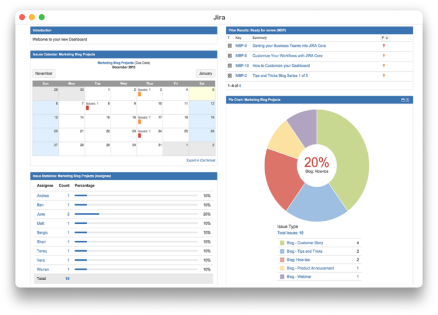
Task: Click the Summary column header
Action: 259,38
